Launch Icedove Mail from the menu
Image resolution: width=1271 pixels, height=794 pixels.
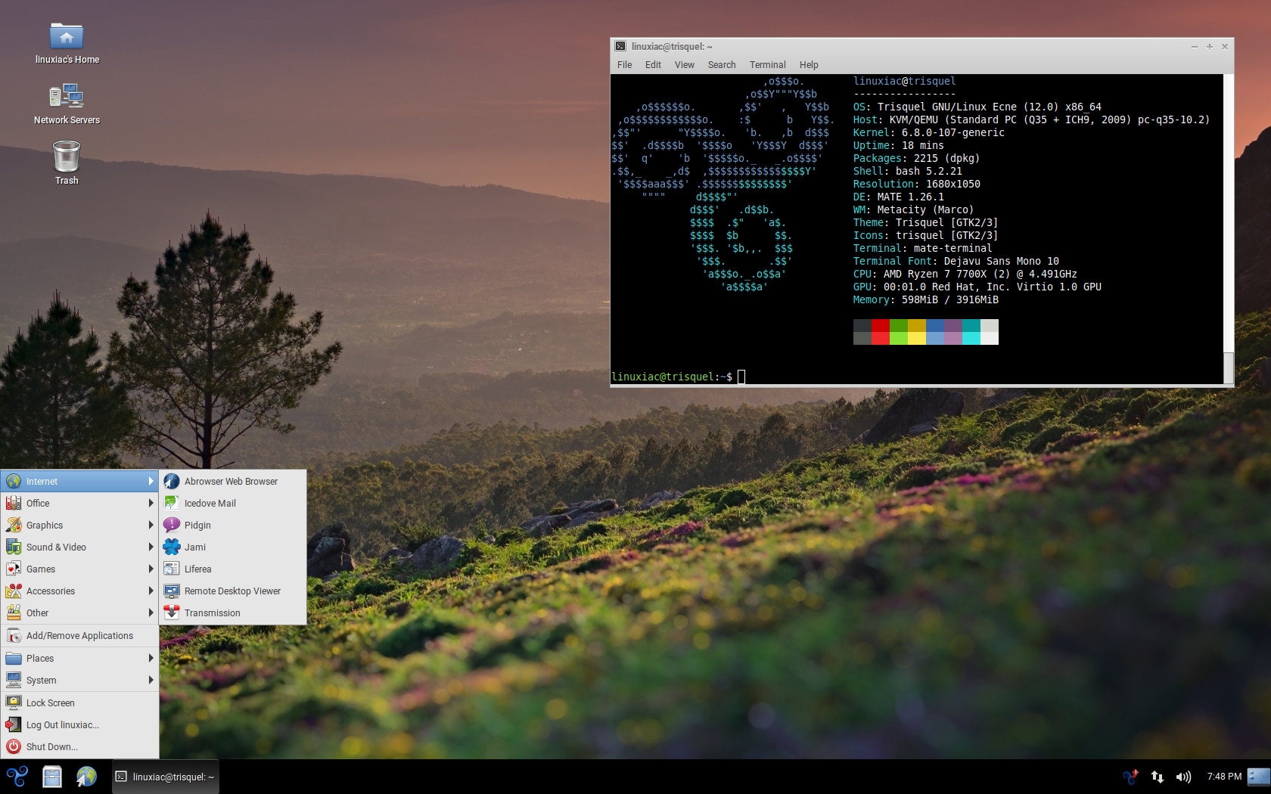click(x=210, y=503)
